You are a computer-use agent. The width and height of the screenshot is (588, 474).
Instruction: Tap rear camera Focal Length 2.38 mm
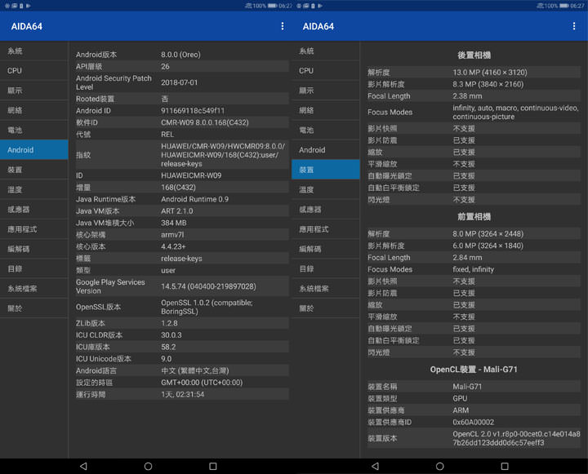pyautogui.click(x=467, y=96)
